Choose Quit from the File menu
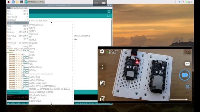The width and height of the screenshot is (200, 112). tap(18, 47)
